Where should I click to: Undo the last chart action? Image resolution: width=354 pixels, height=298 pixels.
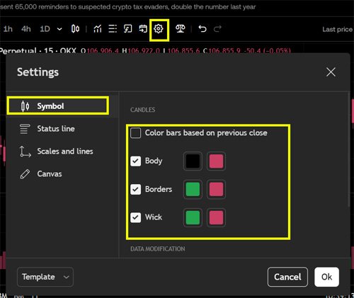pyautogui.click(x=202, y=29)
